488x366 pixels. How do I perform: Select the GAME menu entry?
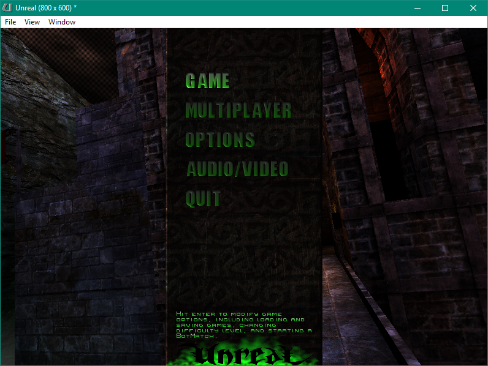pyautogui.click(x=208, y=81)
